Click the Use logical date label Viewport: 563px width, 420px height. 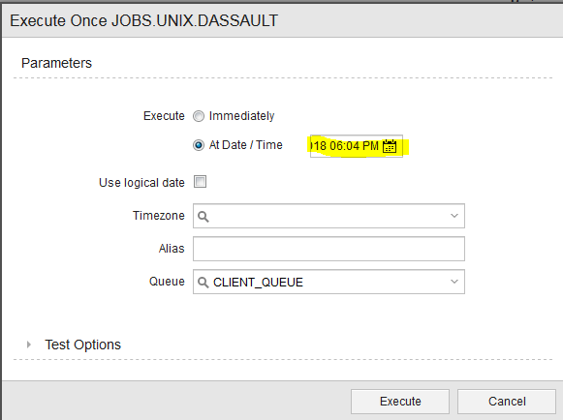141,183
